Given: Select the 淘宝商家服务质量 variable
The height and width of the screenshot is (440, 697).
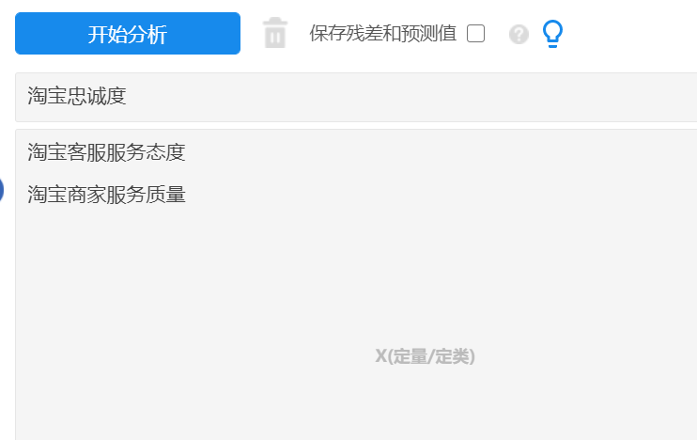Looking at the screenshot, I should [x=106, y=195].
